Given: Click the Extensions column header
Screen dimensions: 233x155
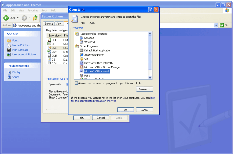Looking at the screenshot, I should click(55, 36).
